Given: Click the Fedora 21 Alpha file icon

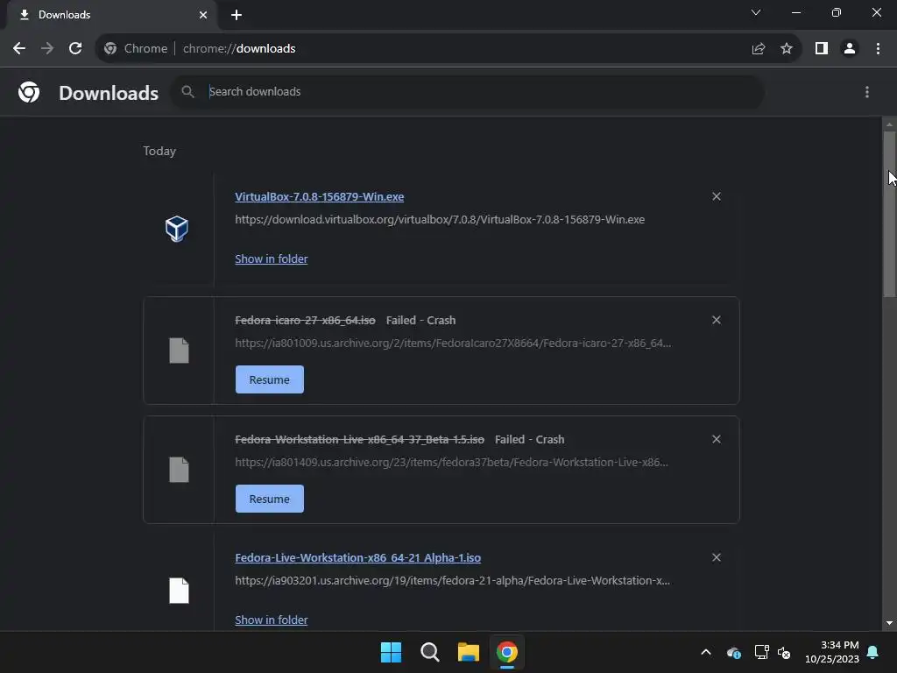Looking at the screenshot, I should pyautogui.click(x=179, y=591).
